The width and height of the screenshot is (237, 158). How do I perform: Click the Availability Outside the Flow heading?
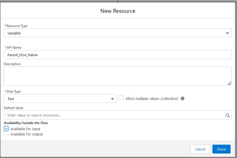pos(26,123)
